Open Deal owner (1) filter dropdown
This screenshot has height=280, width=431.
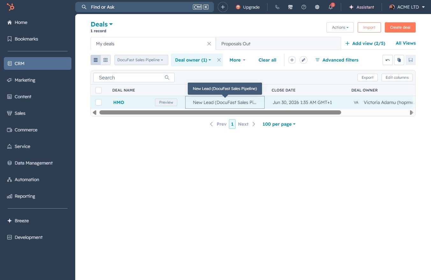point(193,60)
